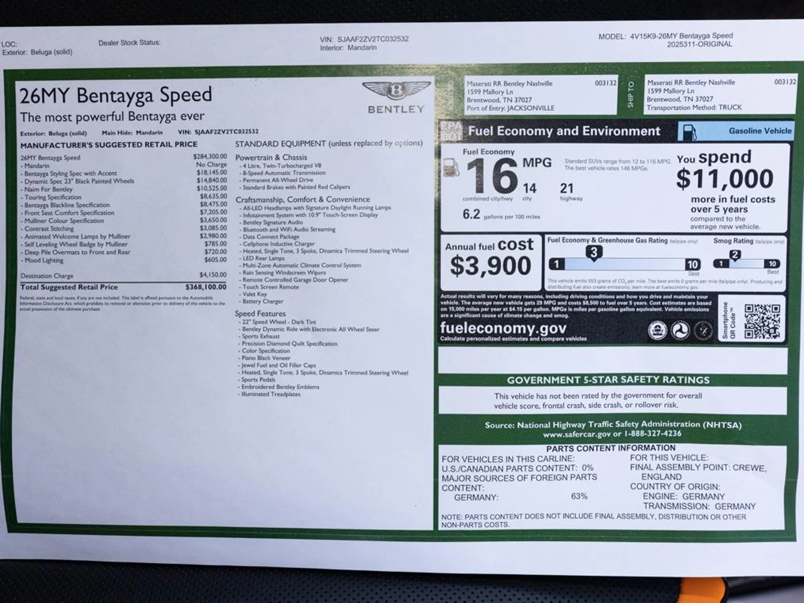Click the fuel pump icon beside 16 MPG
804x603 pixels.
[x=451, y=168]
